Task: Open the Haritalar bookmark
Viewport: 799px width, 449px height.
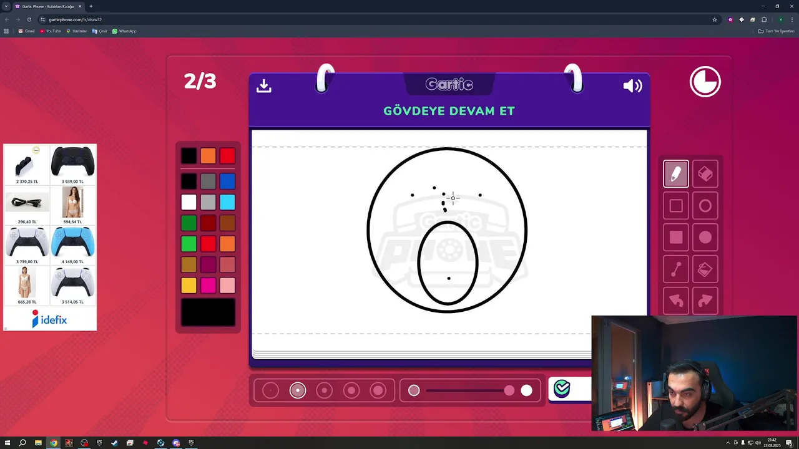Action: pyautogui.click(x=77, y=31)
